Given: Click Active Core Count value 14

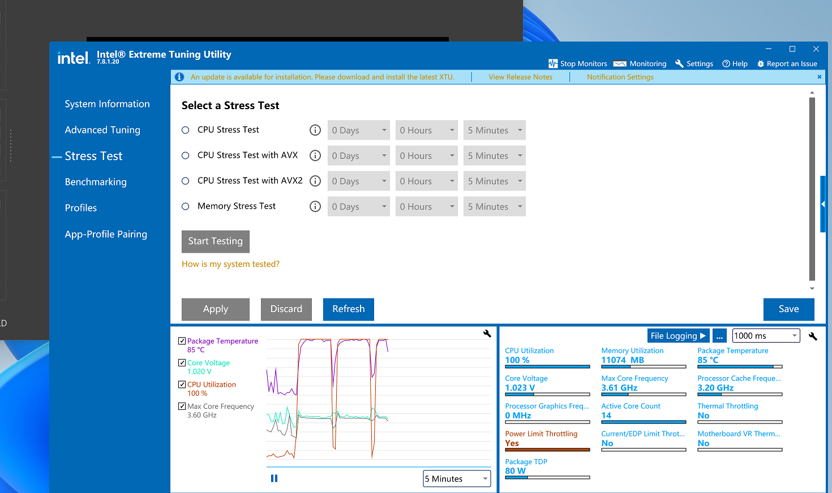Looking at the screenshot, I should [606, 416].
